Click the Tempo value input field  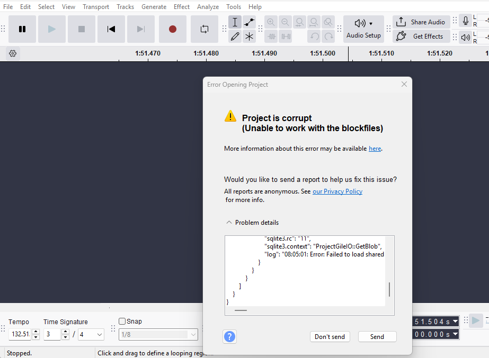(x=20, y=334)
